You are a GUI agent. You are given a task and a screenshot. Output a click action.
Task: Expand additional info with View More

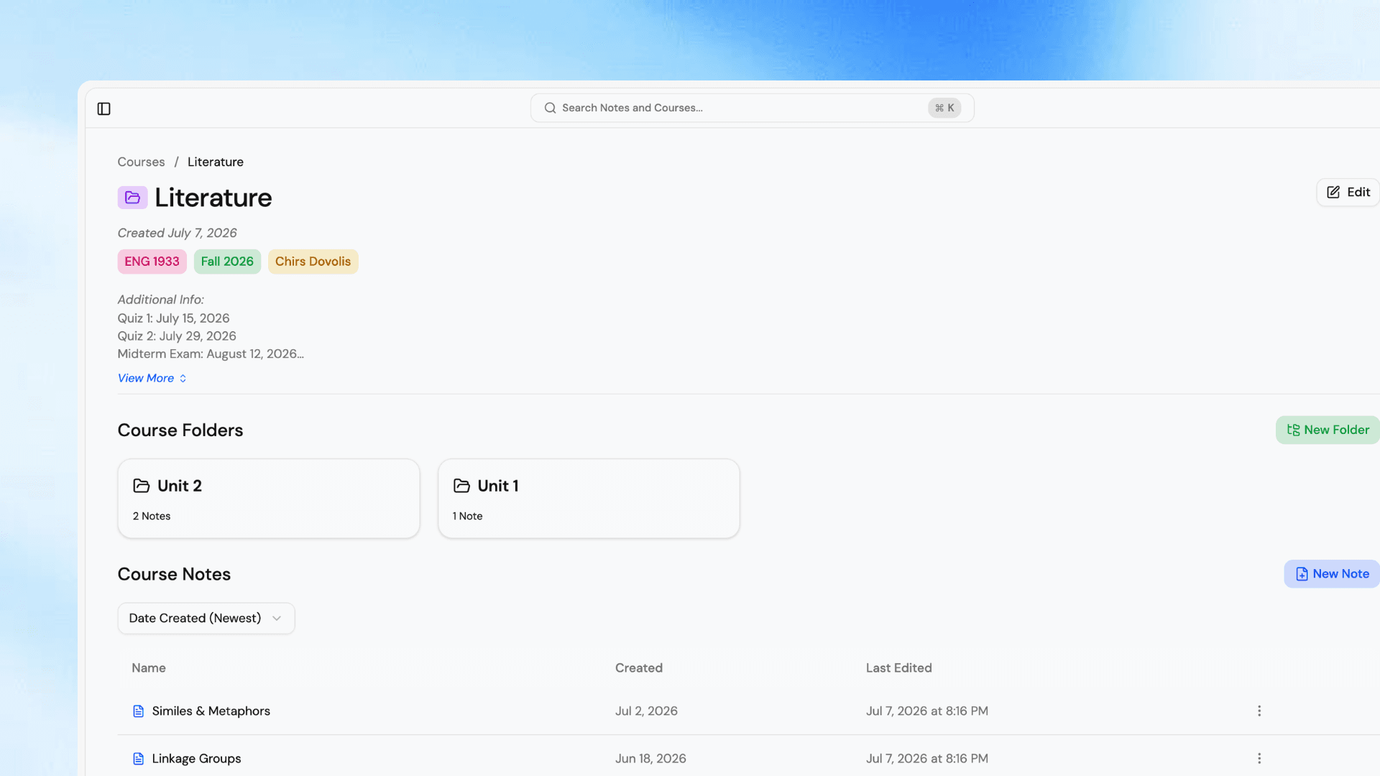coord(152,378)
